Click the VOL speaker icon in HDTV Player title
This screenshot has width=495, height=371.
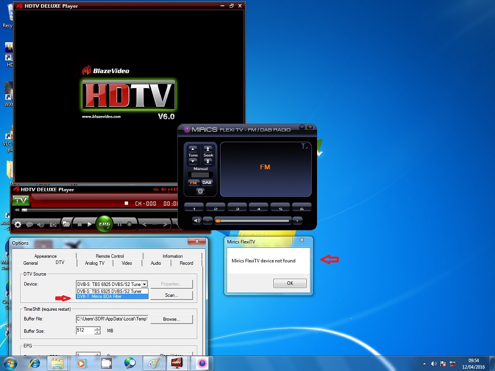tap(163, 189)
